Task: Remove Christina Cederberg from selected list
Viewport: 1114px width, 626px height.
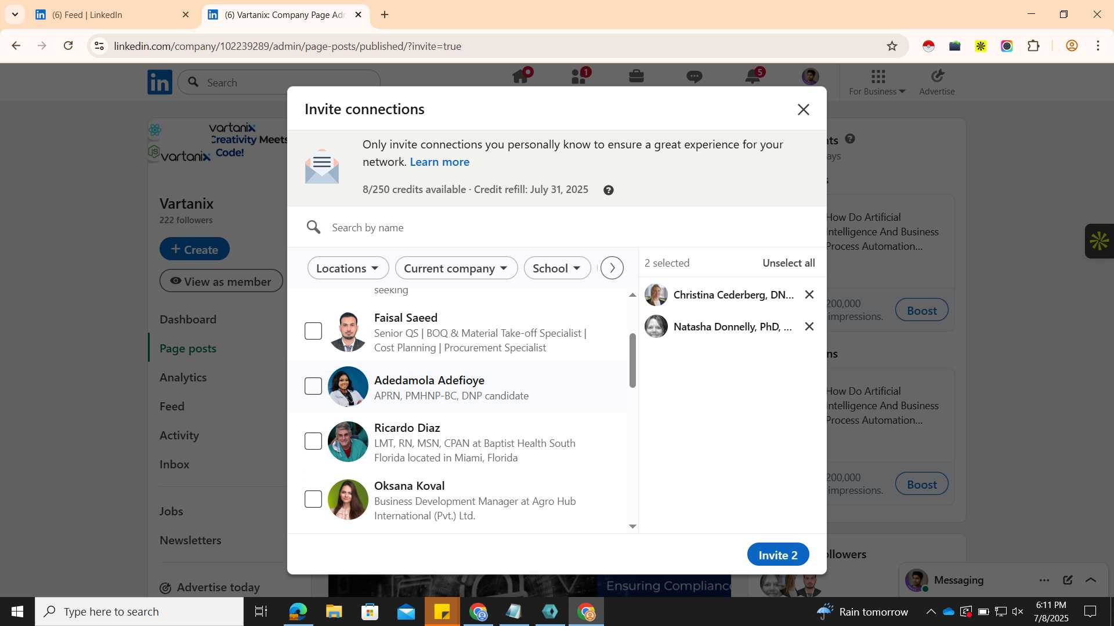Action: pos(809,295)
